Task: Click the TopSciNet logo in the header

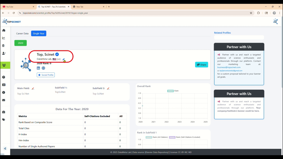Action: tap(12, 22)
